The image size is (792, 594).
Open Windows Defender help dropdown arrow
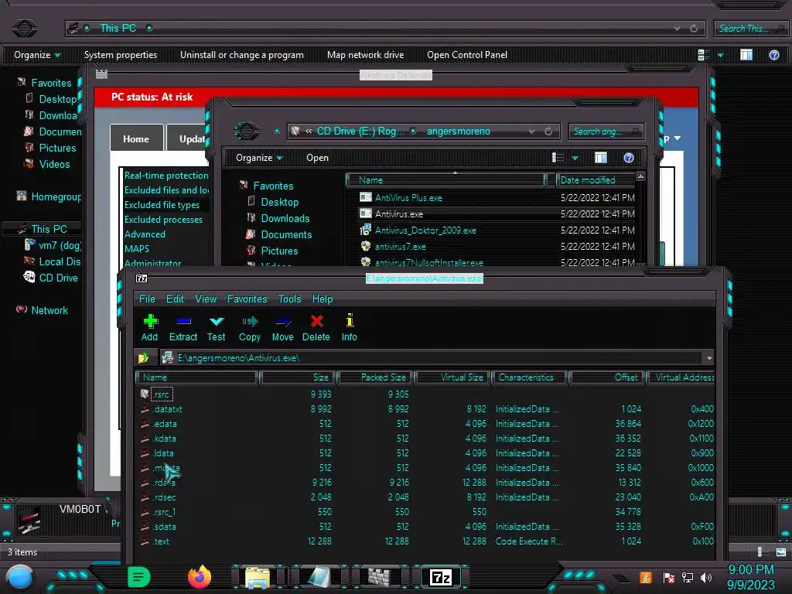coord(678,138)
